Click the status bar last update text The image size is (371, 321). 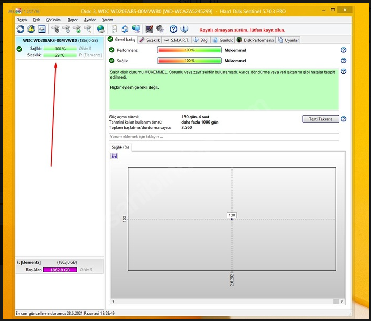(65, 313)
